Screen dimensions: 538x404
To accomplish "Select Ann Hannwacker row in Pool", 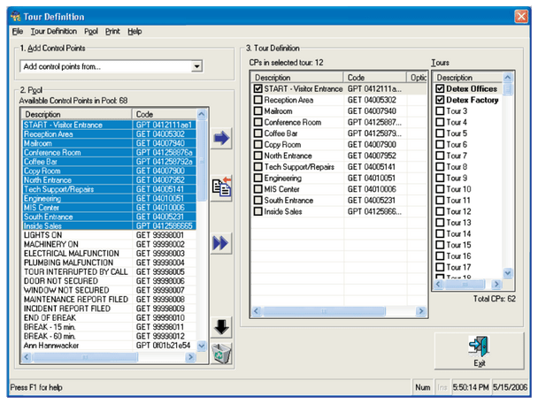I will click(x=109, y=346).
